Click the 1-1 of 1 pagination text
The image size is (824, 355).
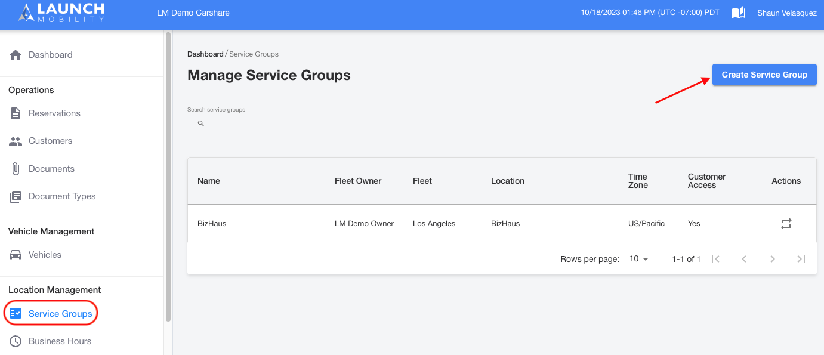click(687, 259)
